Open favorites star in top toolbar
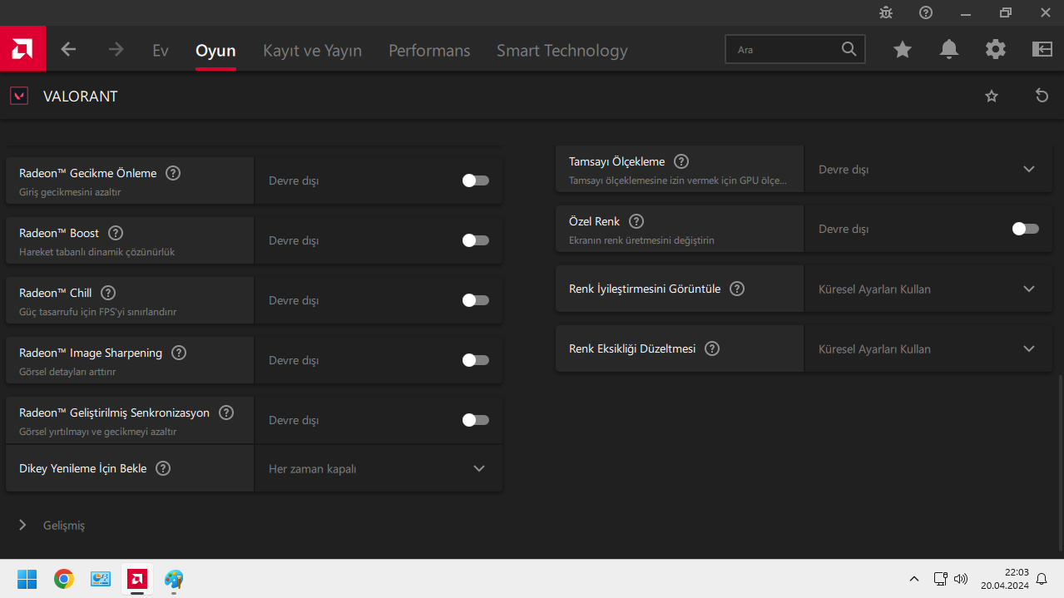The height and width of the screenshot is (598, 1064). point(903,50)
